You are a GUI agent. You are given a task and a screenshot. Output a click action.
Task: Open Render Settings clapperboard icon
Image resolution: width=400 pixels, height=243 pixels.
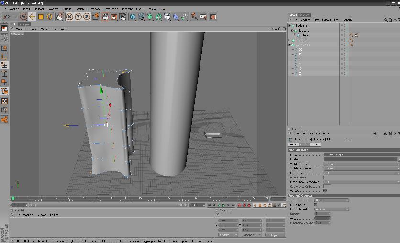tap(122, 17)
